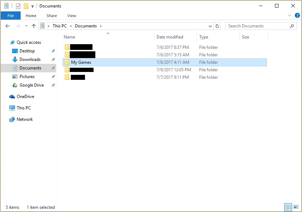
Task: Click the date 7/7/2017 9:11 PM
Action: click(173, 77)
